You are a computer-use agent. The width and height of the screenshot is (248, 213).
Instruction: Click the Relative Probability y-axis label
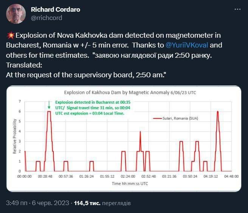click(x=15, y=136)
